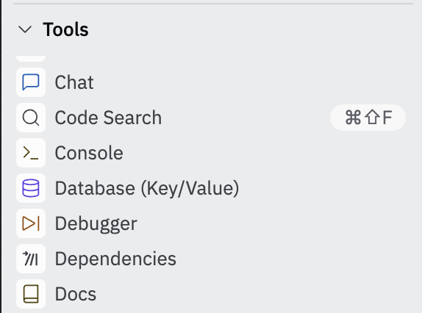
Task: Open the Chat speech bubble icon
Action: pyautogui.click(x=31, y=82)
